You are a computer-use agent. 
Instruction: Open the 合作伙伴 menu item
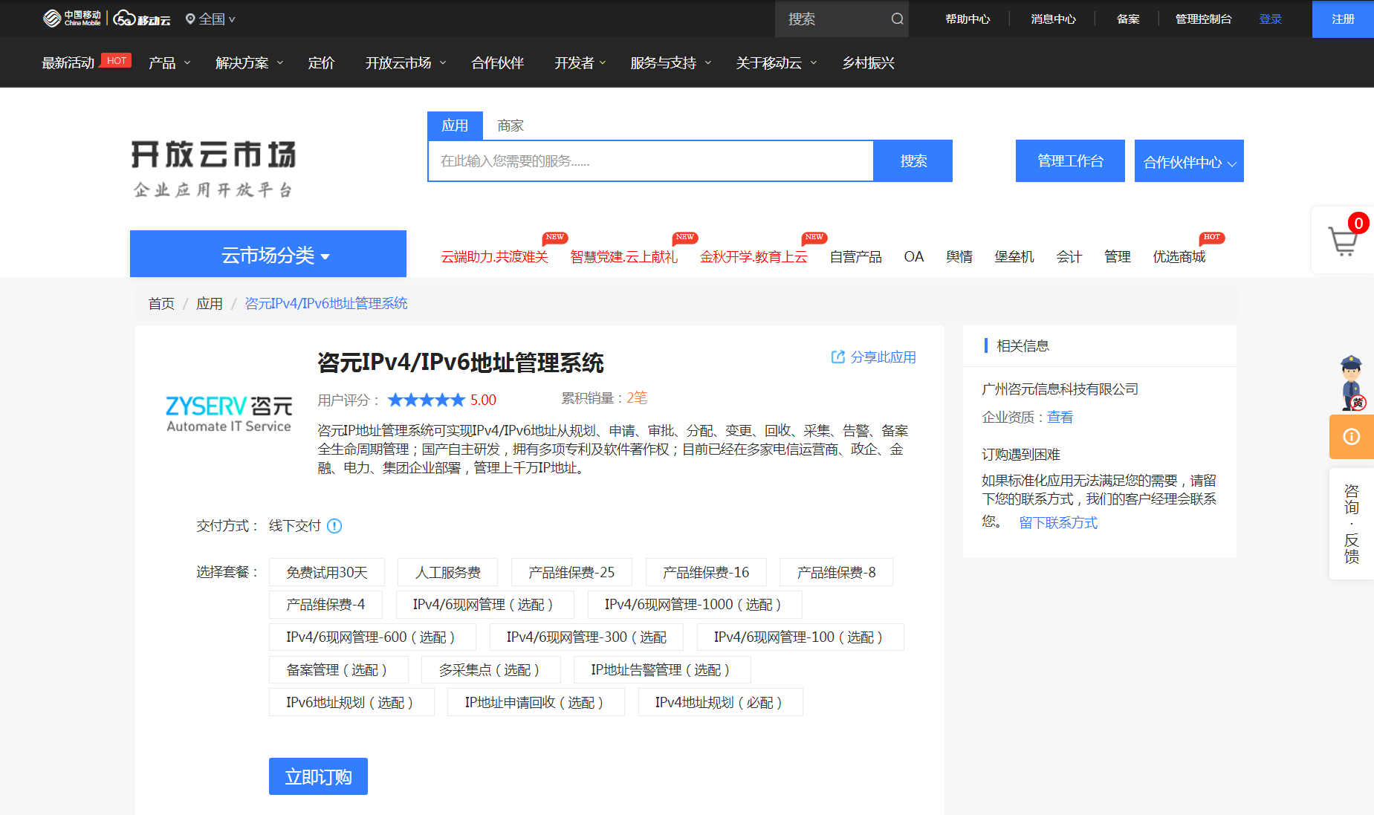coord(498,63)
